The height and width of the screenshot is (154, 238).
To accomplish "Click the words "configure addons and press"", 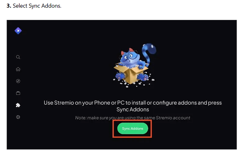I will tap(187, 103).
